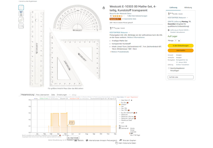213x148 pixels.
Task: Open the 'Login / Registrieren' link
Action: [x=132, y=97]
